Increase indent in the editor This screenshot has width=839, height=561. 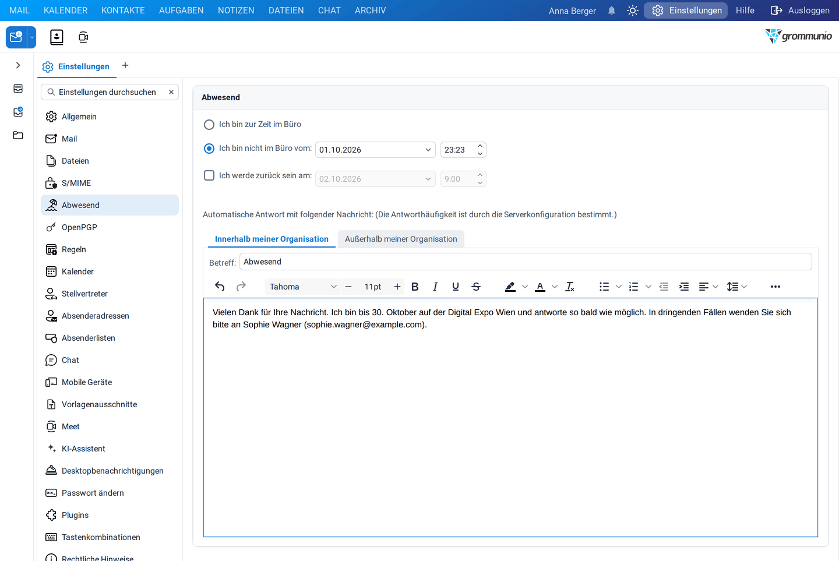click(x=684, y=287)
